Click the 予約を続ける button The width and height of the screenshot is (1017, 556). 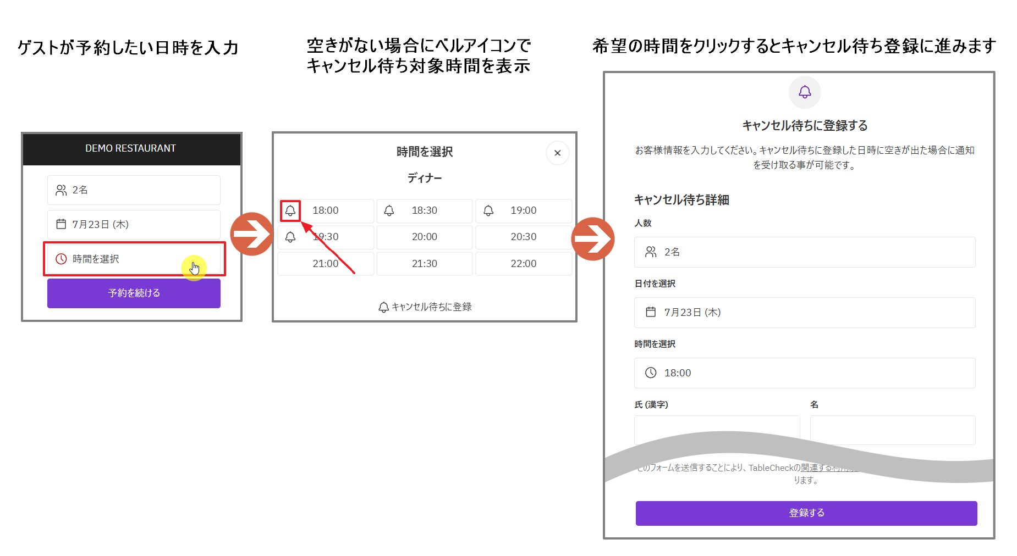134,293
